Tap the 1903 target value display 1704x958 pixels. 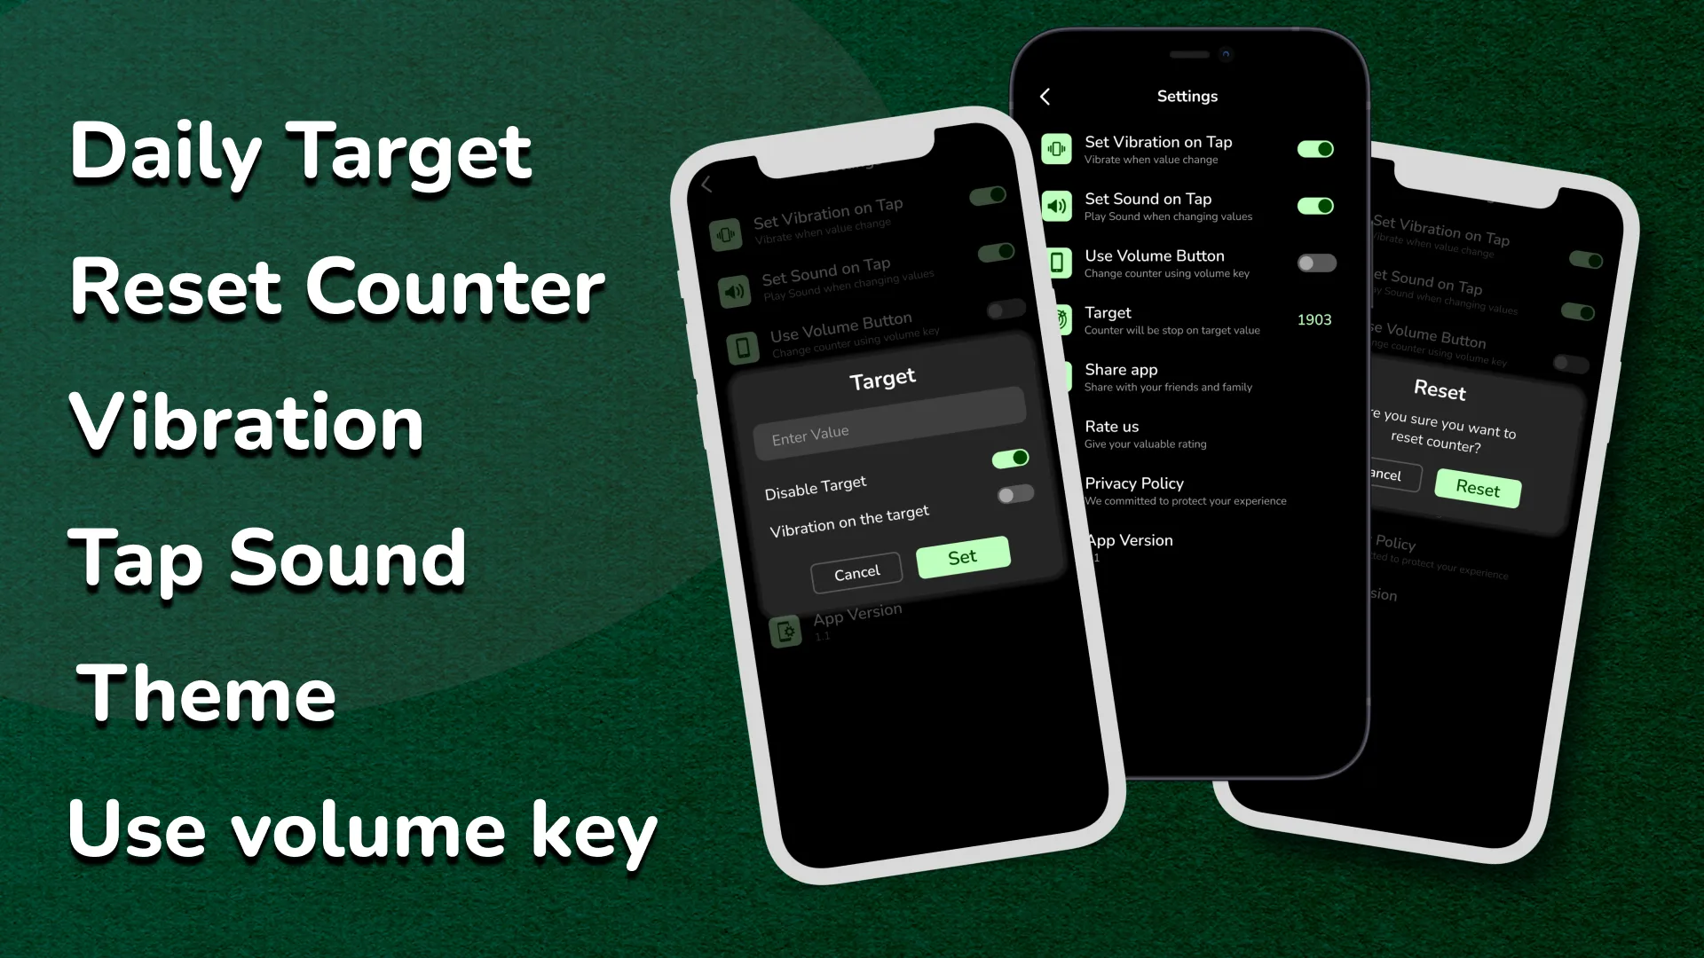click(x=1313, y=319)
